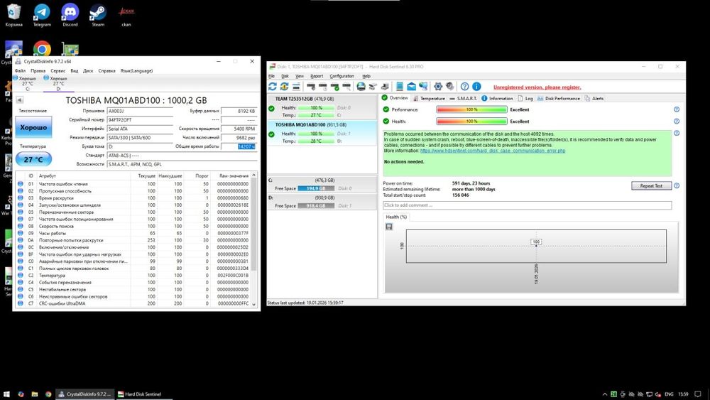Select drive C: tab in CrystalDiskInfo
This screenshot has width=710, height=400.
[26, 83]
